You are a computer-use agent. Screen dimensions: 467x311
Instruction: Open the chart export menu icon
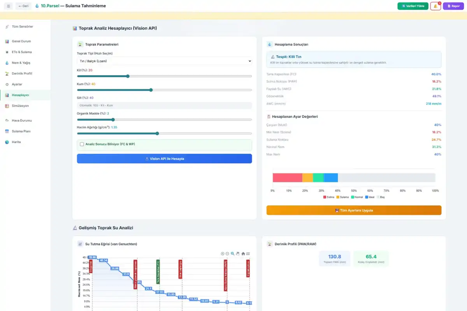tap(248, 254)
